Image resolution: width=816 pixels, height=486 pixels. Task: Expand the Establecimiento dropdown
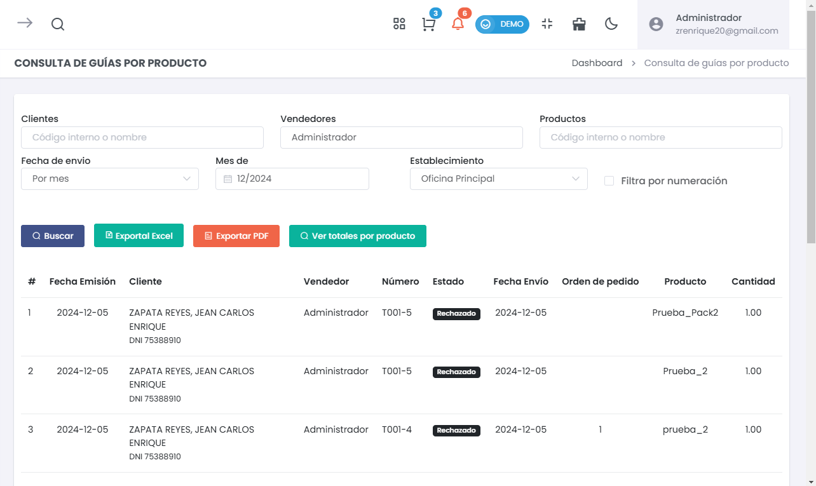(499, 179)
